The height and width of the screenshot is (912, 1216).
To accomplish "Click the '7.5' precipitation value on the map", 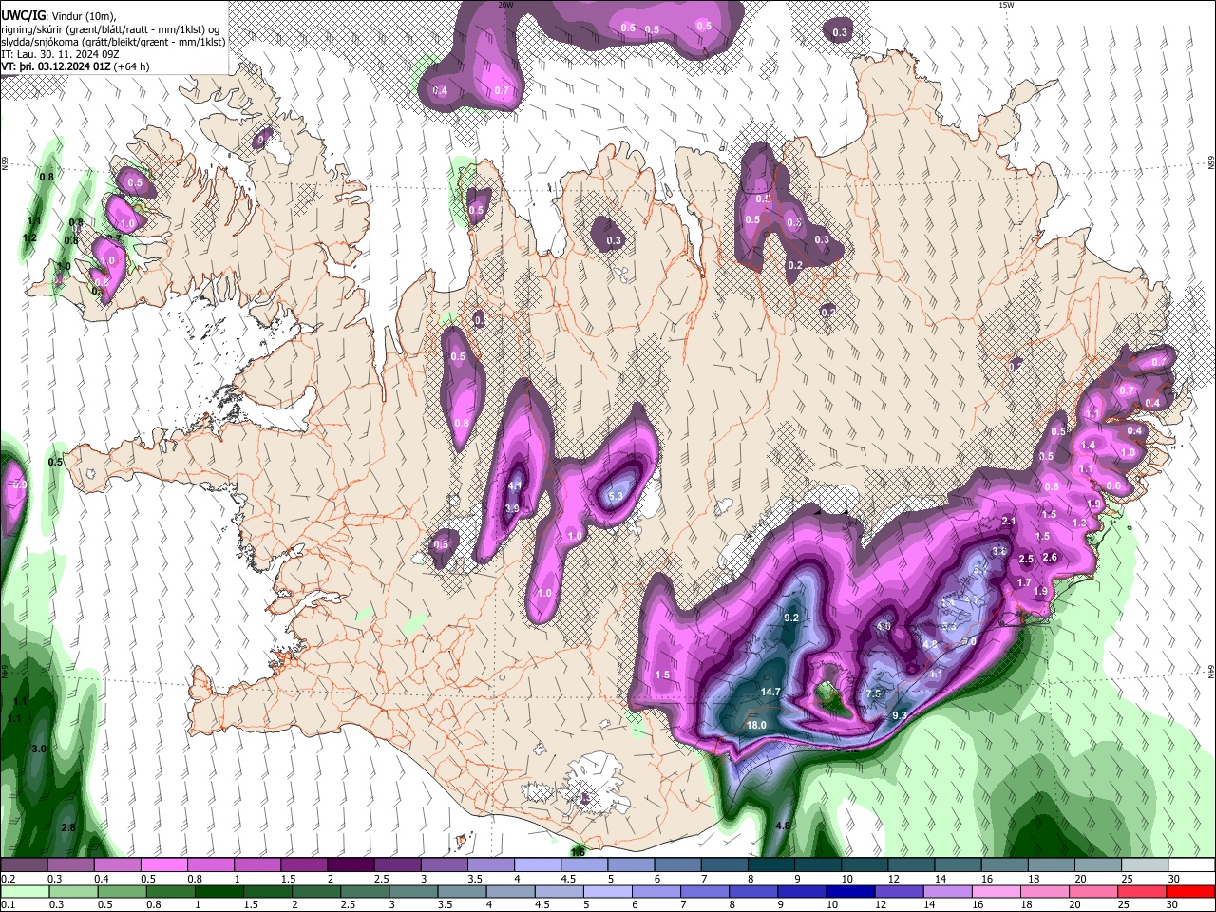I will [x=874, y=694].
